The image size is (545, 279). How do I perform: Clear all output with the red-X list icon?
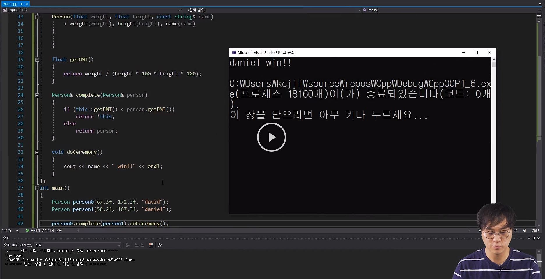click(151, 245)
